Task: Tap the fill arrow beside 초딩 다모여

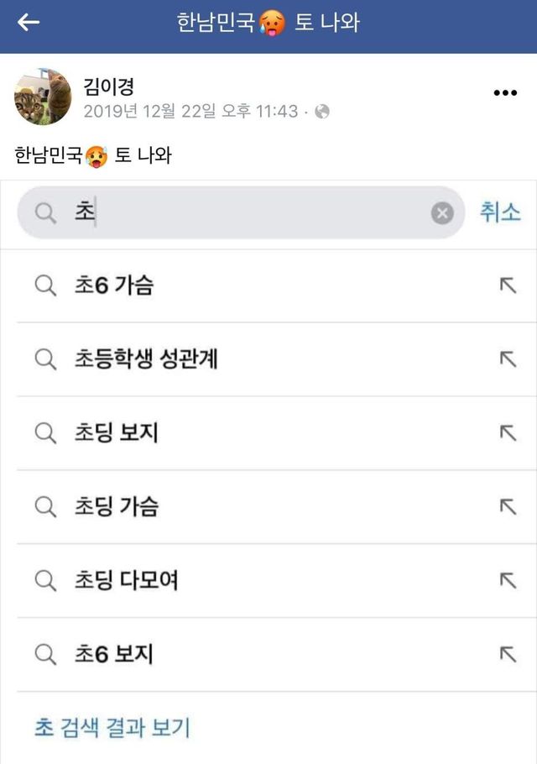Action: click(507, 580)
